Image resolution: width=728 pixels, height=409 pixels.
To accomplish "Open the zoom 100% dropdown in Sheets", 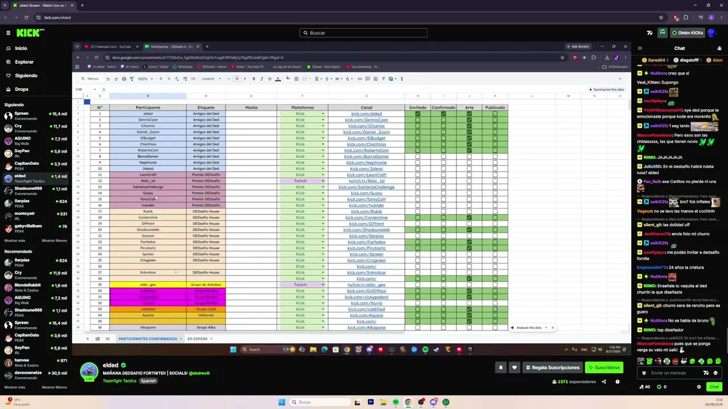I will click(144, 79).
